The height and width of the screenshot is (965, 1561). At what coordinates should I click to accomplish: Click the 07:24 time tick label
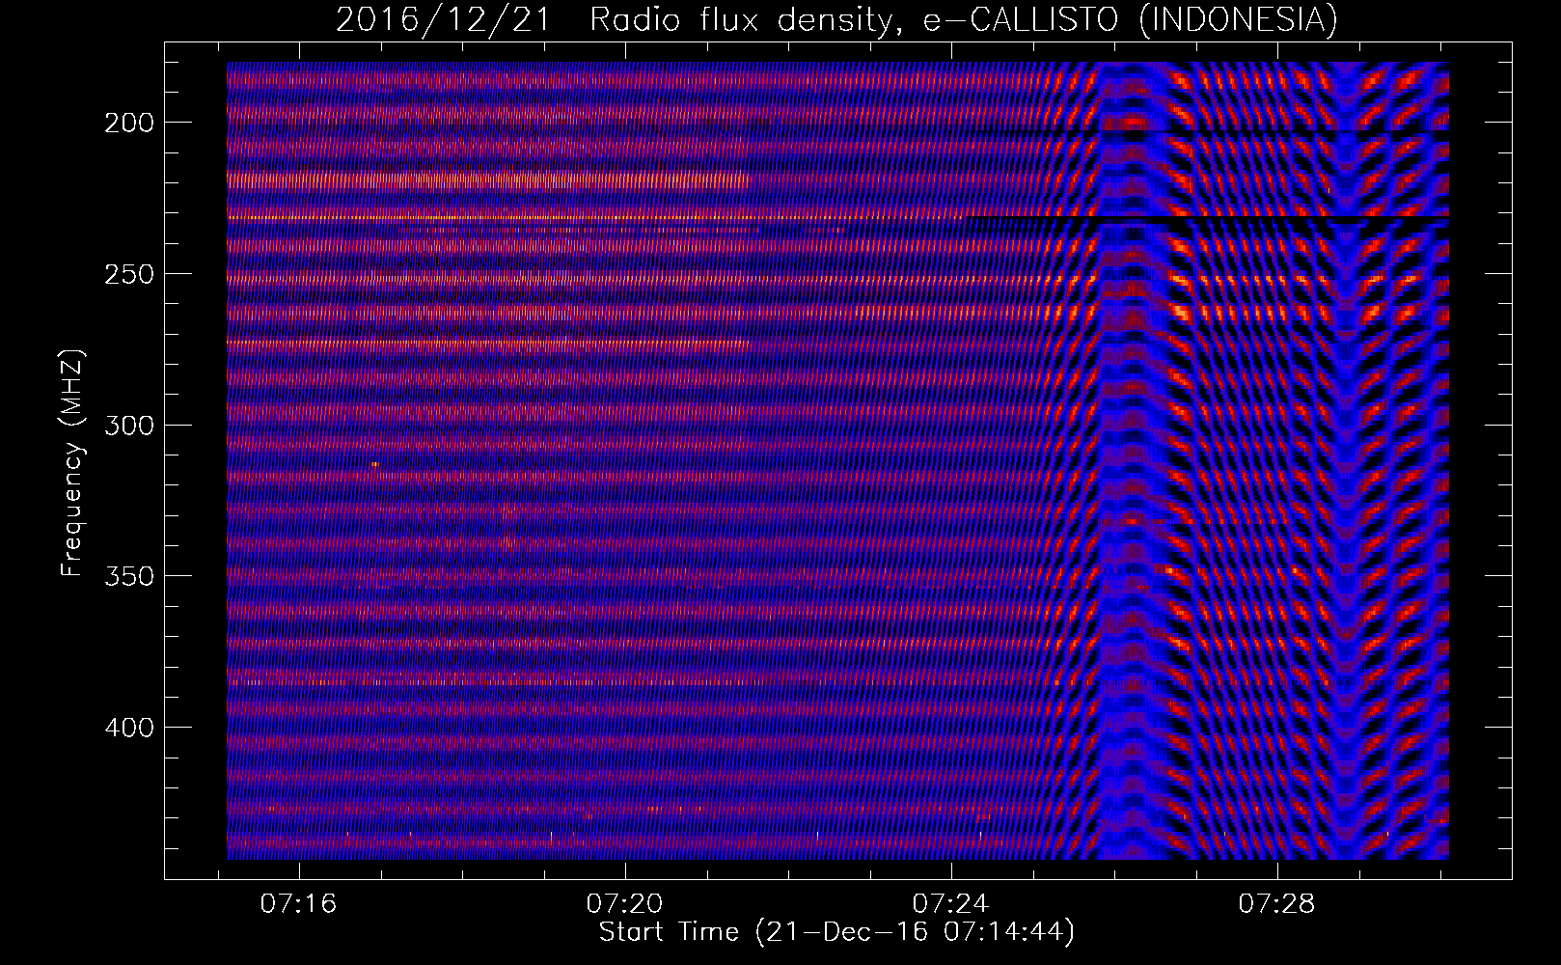pyautogui.click(x=951, y=904)
